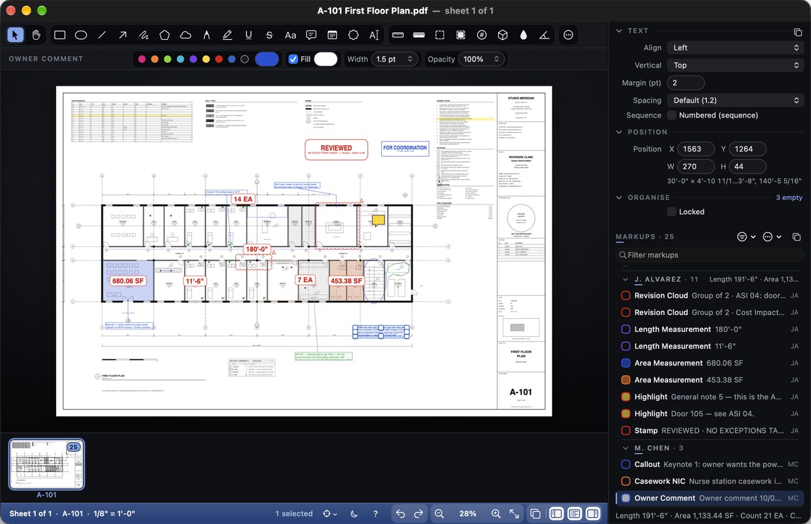Open the blue stroke color well

(x=267, y=59)
